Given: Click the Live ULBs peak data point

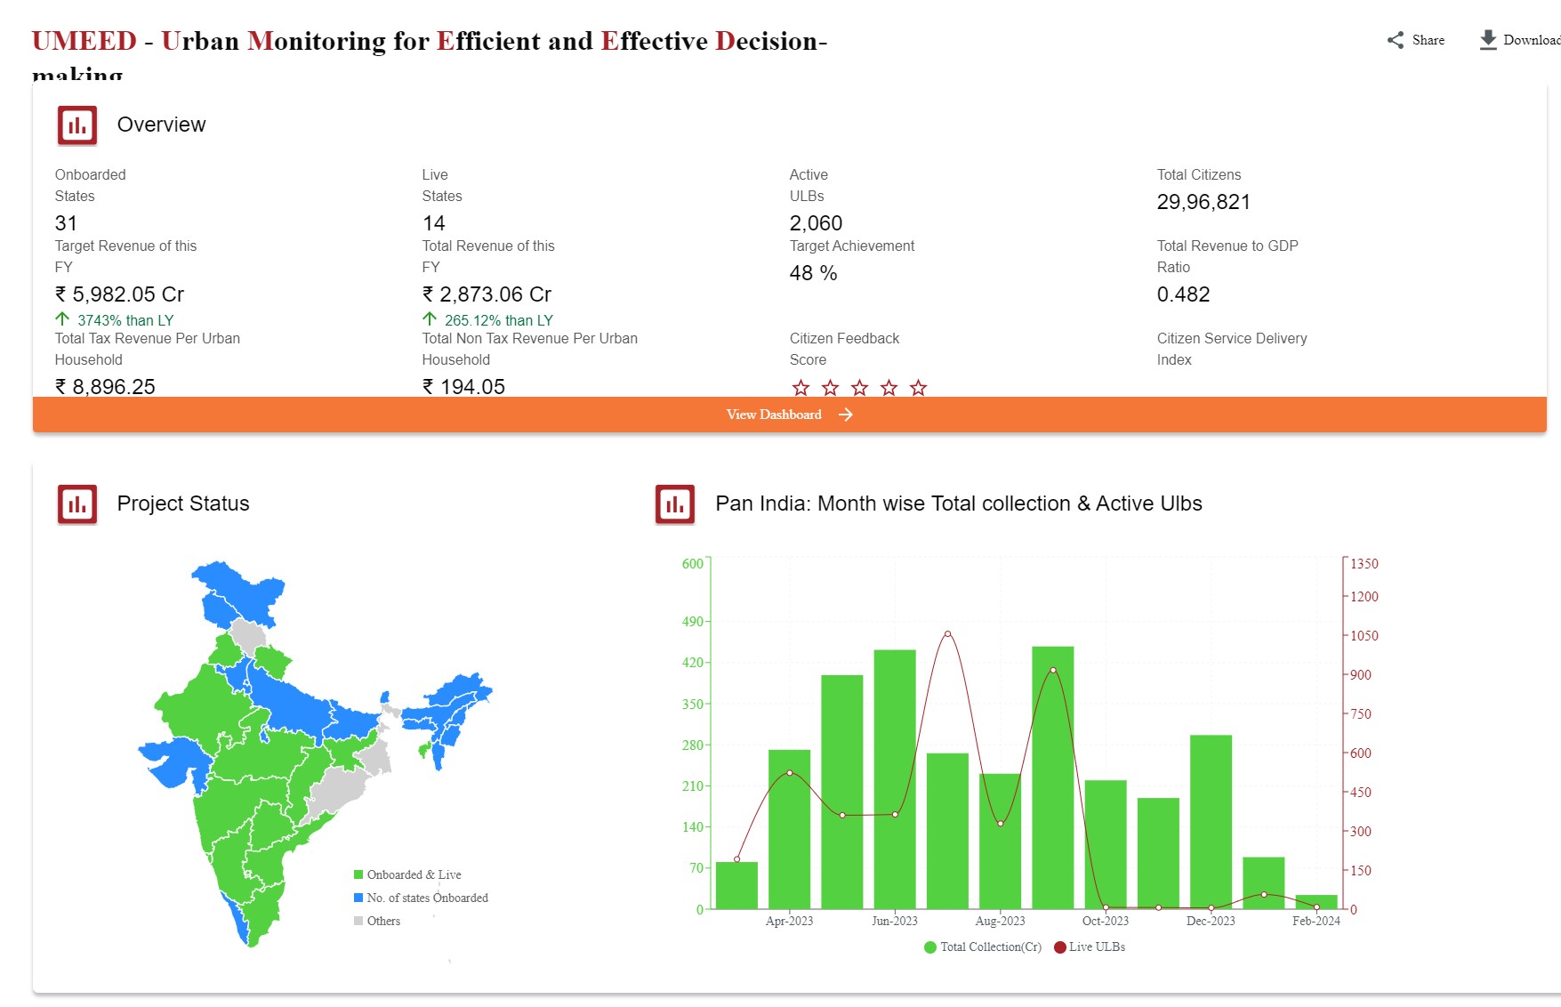Looking at the screenshot, I should [x=947, y=634].
